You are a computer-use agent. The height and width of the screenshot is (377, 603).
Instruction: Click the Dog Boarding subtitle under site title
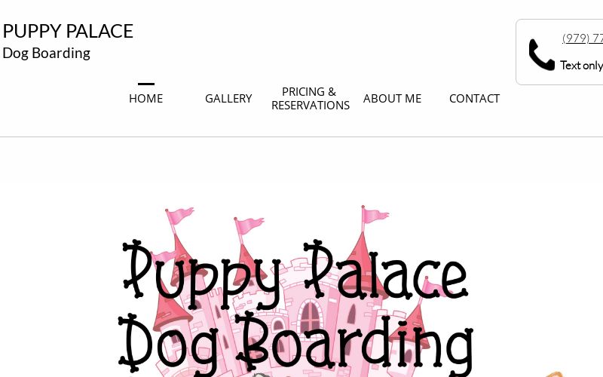tap(46, 53)
